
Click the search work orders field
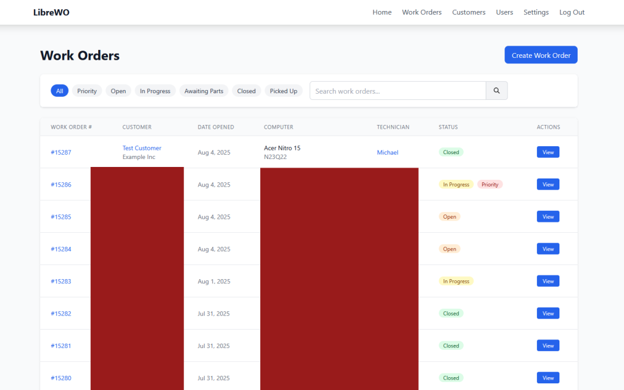[397, 90]
